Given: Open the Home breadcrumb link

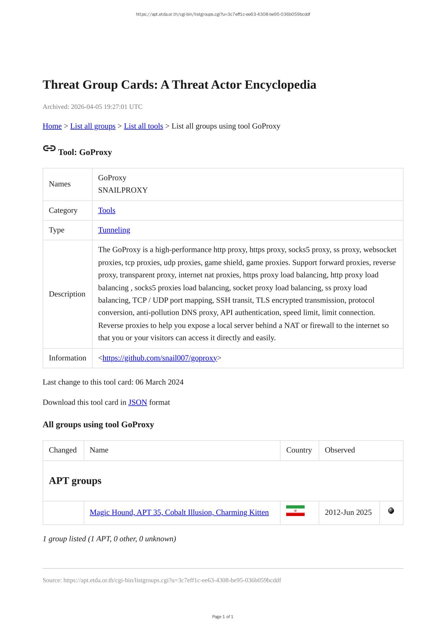Looking at the screenshot, I should tap(52, 126).
